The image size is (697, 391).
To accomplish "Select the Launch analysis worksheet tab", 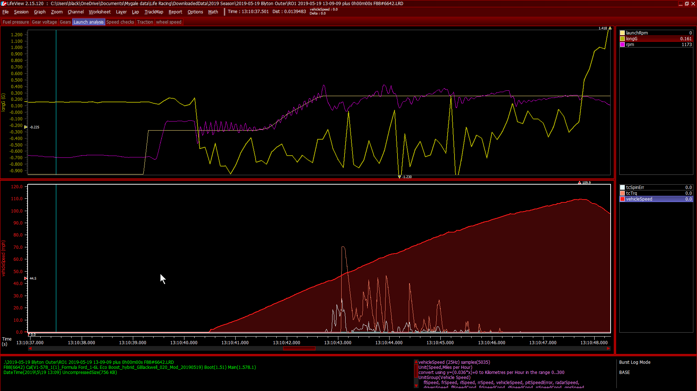I will tap(89, 22).
